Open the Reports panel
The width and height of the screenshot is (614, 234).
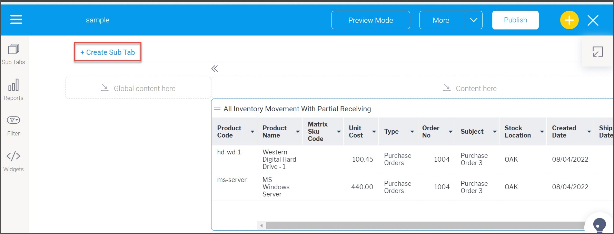[13, 90]
